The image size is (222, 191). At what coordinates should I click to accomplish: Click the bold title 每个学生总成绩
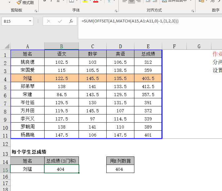(29, 152)
